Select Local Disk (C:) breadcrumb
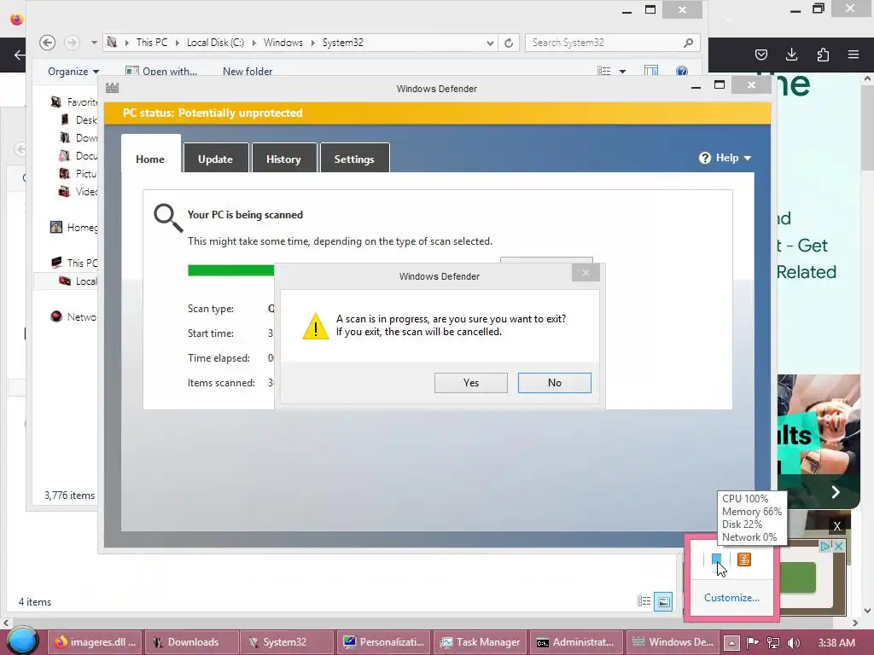The height and width of the screenshot is (655, 874). point(215,43)
